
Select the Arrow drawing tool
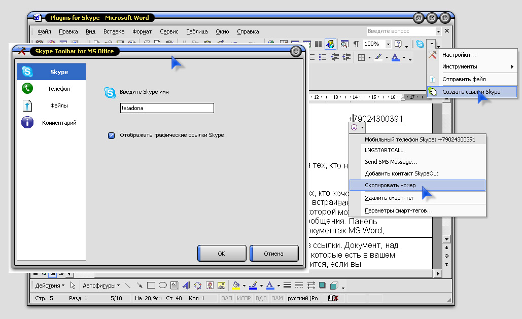click(140, 286)
